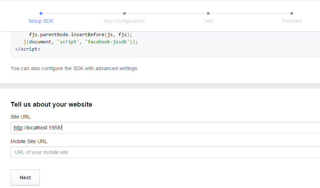This screenshot has width=320, height=188.
Task: Click the 'script' string in the code snippet
Action: [68, 42]
